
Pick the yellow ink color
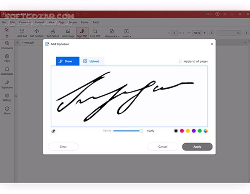[188, 131]
